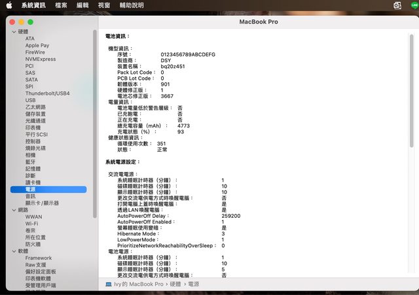419x295 pixels.
Task: Collapse the 硬體 section
Action: [14, 32]
